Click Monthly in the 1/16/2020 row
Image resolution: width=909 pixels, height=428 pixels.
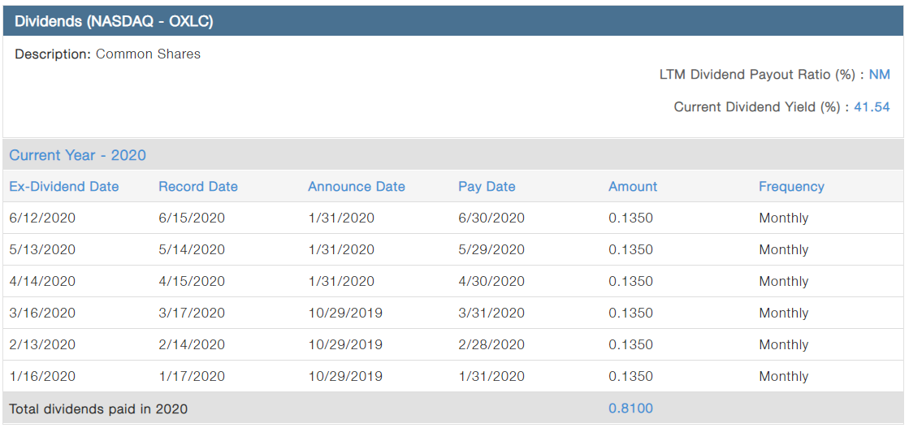click(784, 377)
